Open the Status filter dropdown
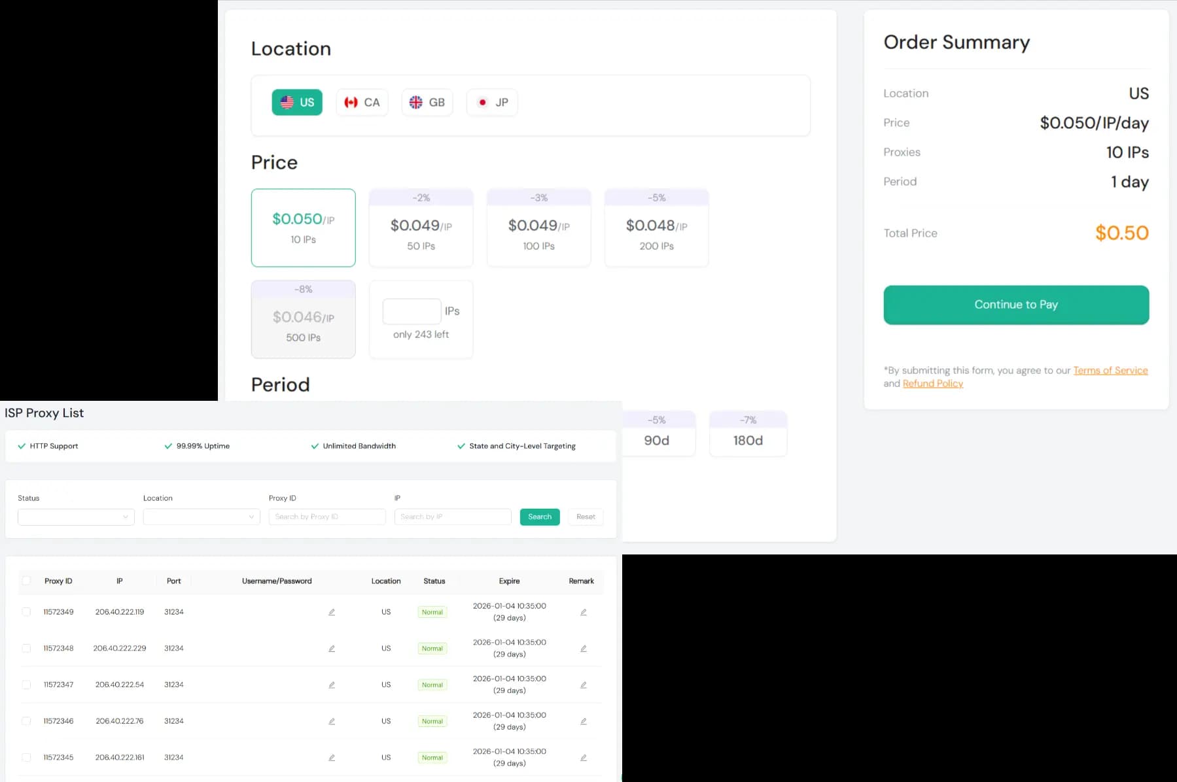This screenshot has height=782, width=1177. (76, 517)
